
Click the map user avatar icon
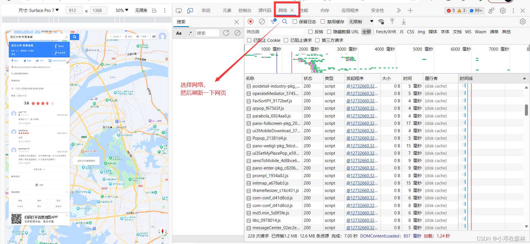(162, 36)
